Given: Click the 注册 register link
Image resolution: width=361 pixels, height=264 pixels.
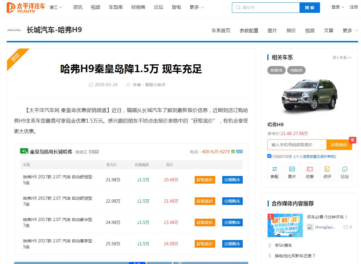Looking at the screenshot, I should tap(354, 7).
